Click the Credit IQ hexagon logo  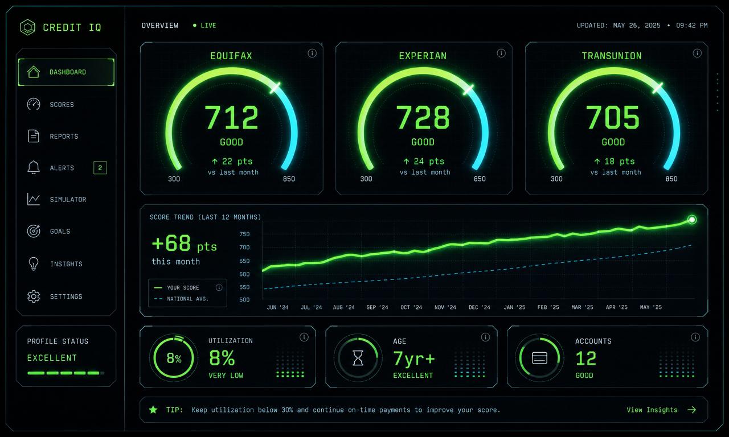[x=27, y=27]
